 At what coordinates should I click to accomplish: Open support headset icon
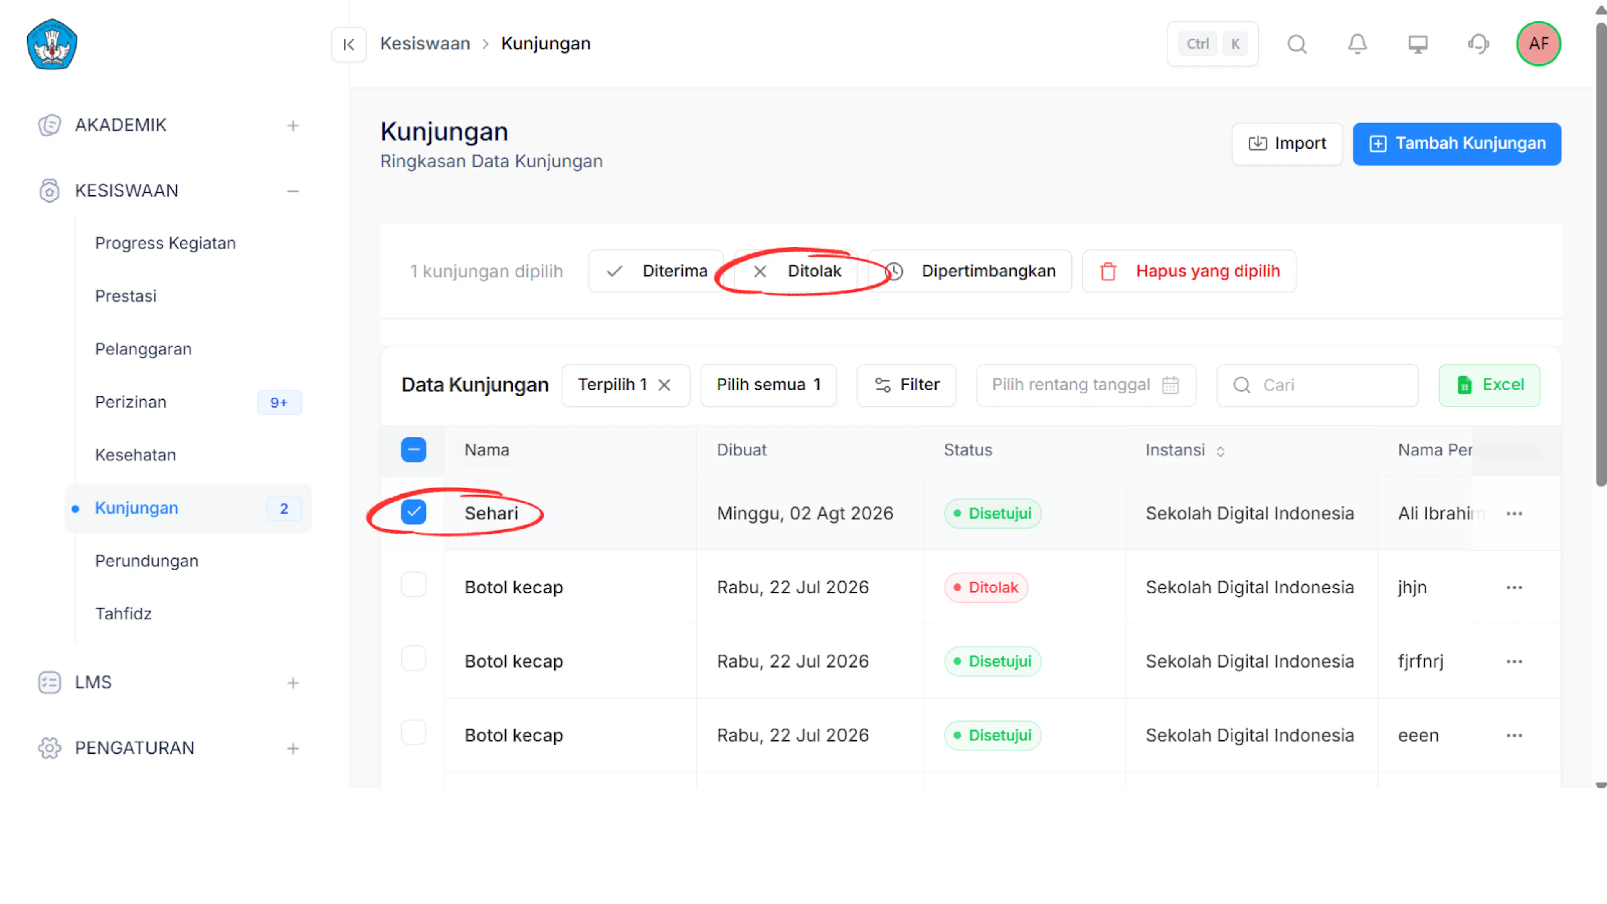1479,44
